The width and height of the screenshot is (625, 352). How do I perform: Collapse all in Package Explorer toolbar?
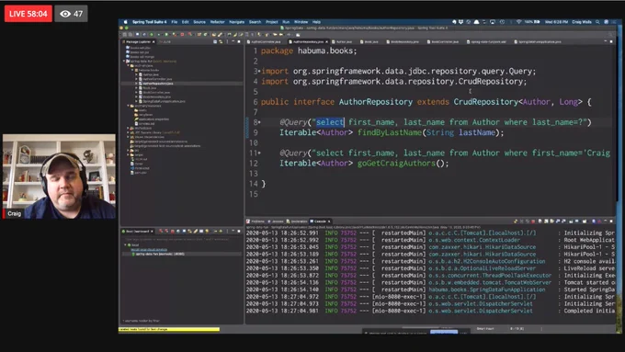click(215, 41)
